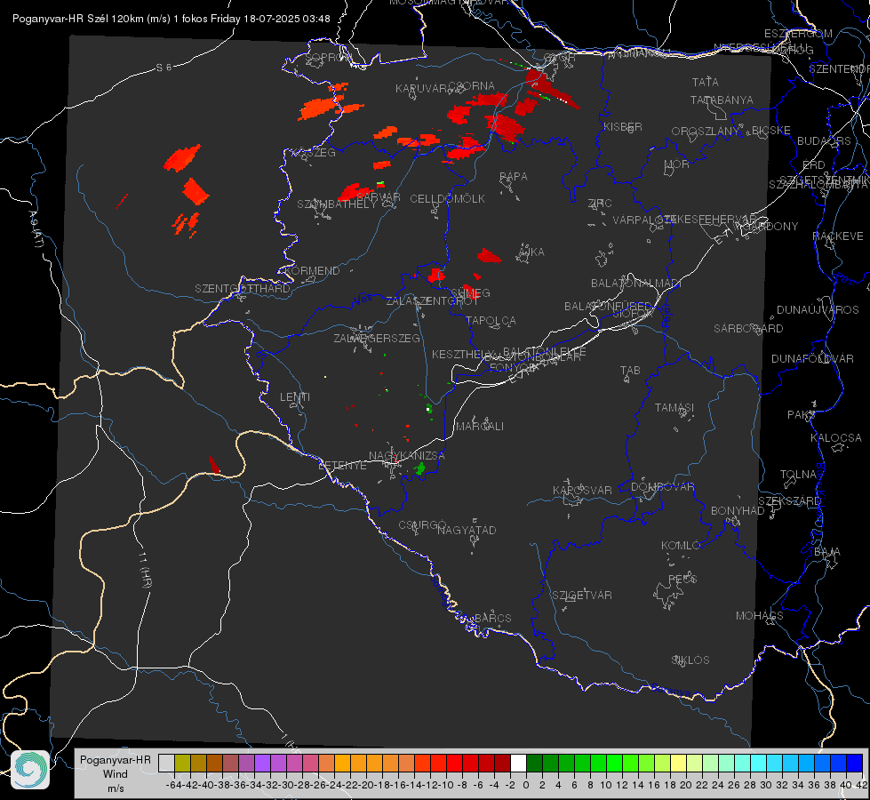Click the BONYHAD city label
The height and width of the screenshot is (800, 870).
(x=738, y=511)
